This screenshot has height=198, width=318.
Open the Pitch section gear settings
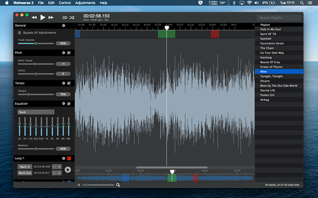point(64,53)
